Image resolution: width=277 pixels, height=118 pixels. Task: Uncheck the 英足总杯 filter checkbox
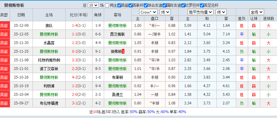(x=202, y=5)
